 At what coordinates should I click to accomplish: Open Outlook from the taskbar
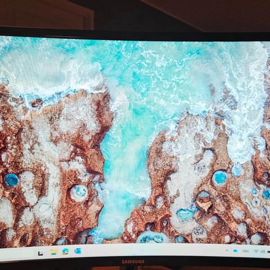[x=78, y=251]
